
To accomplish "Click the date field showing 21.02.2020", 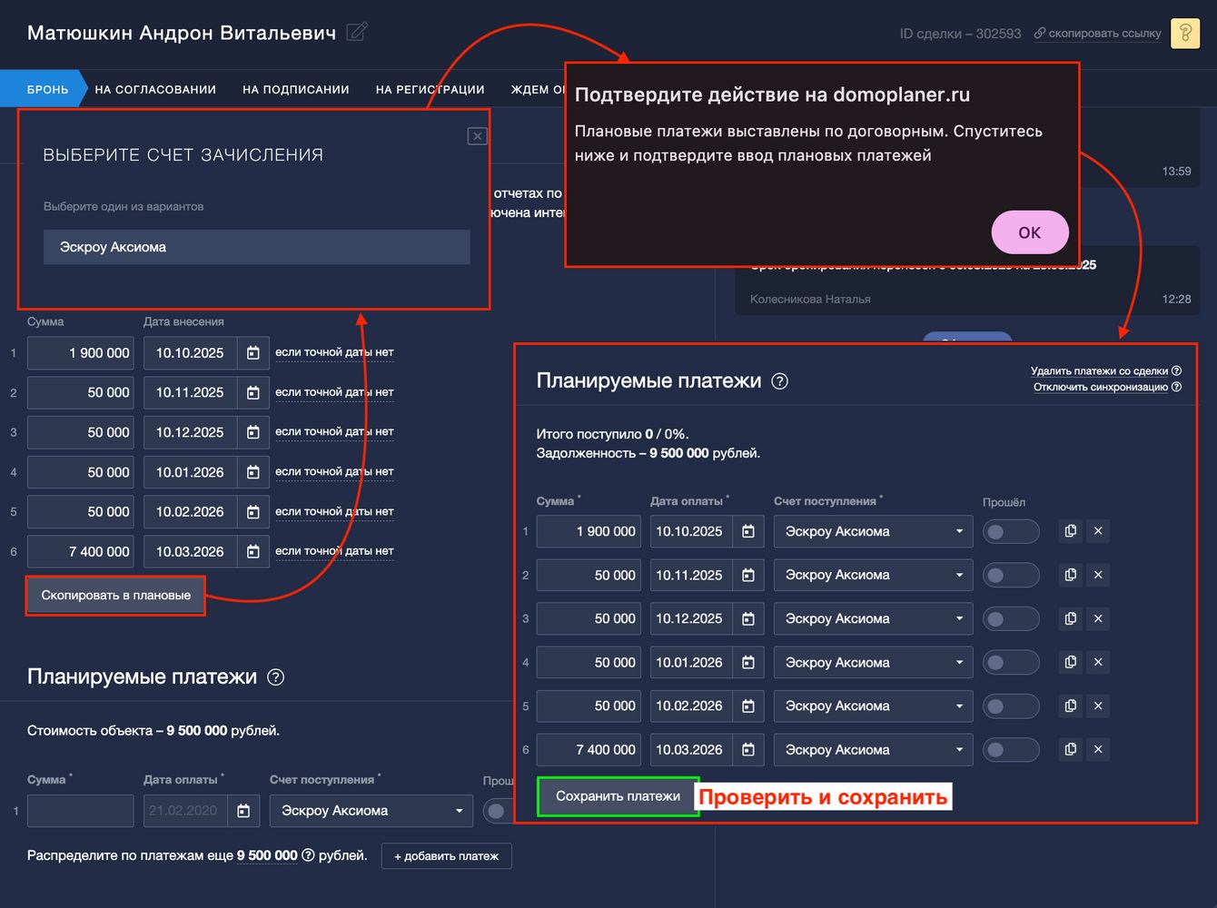I will point(186,811).
